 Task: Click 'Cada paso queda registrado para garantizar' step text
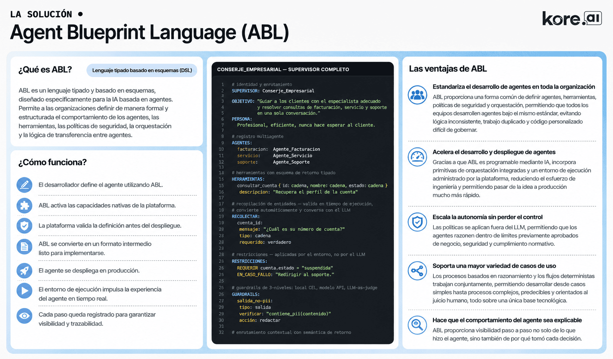pos(97,314)
